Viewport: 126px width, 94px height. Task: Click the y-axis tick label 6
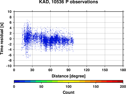(x=11, y=23)
